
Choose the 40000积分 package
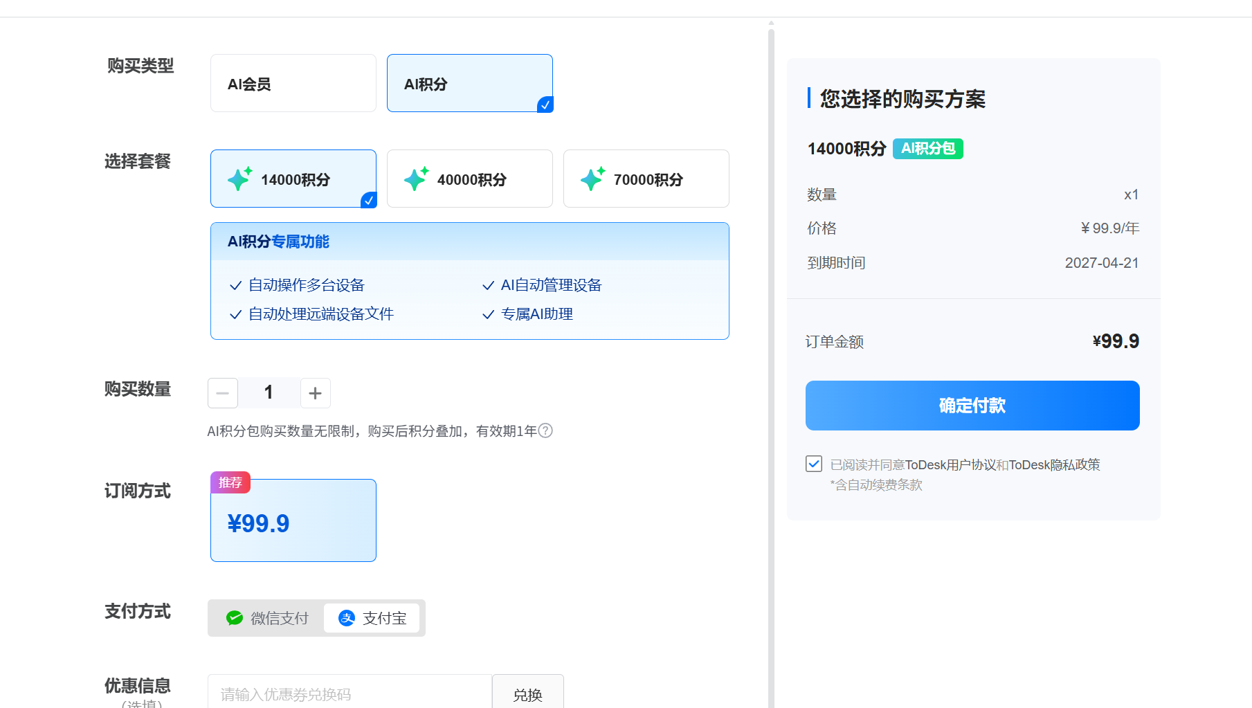[470, 179]
